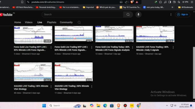Click the site settings icon before URL
This screenshot has height=109, width=195.
point(28,2)
